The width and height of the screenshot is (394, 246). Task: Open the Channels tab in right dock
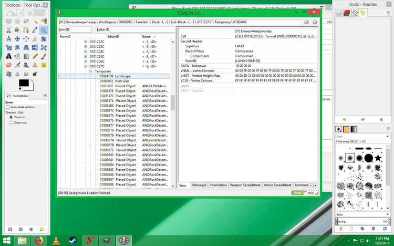pos(347,13)
